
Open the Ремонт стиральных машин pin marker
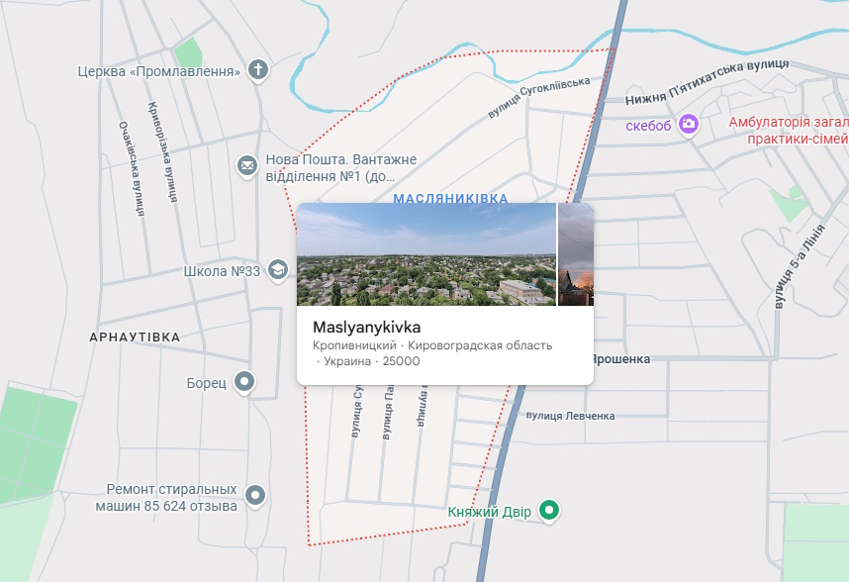coord(255,496)
